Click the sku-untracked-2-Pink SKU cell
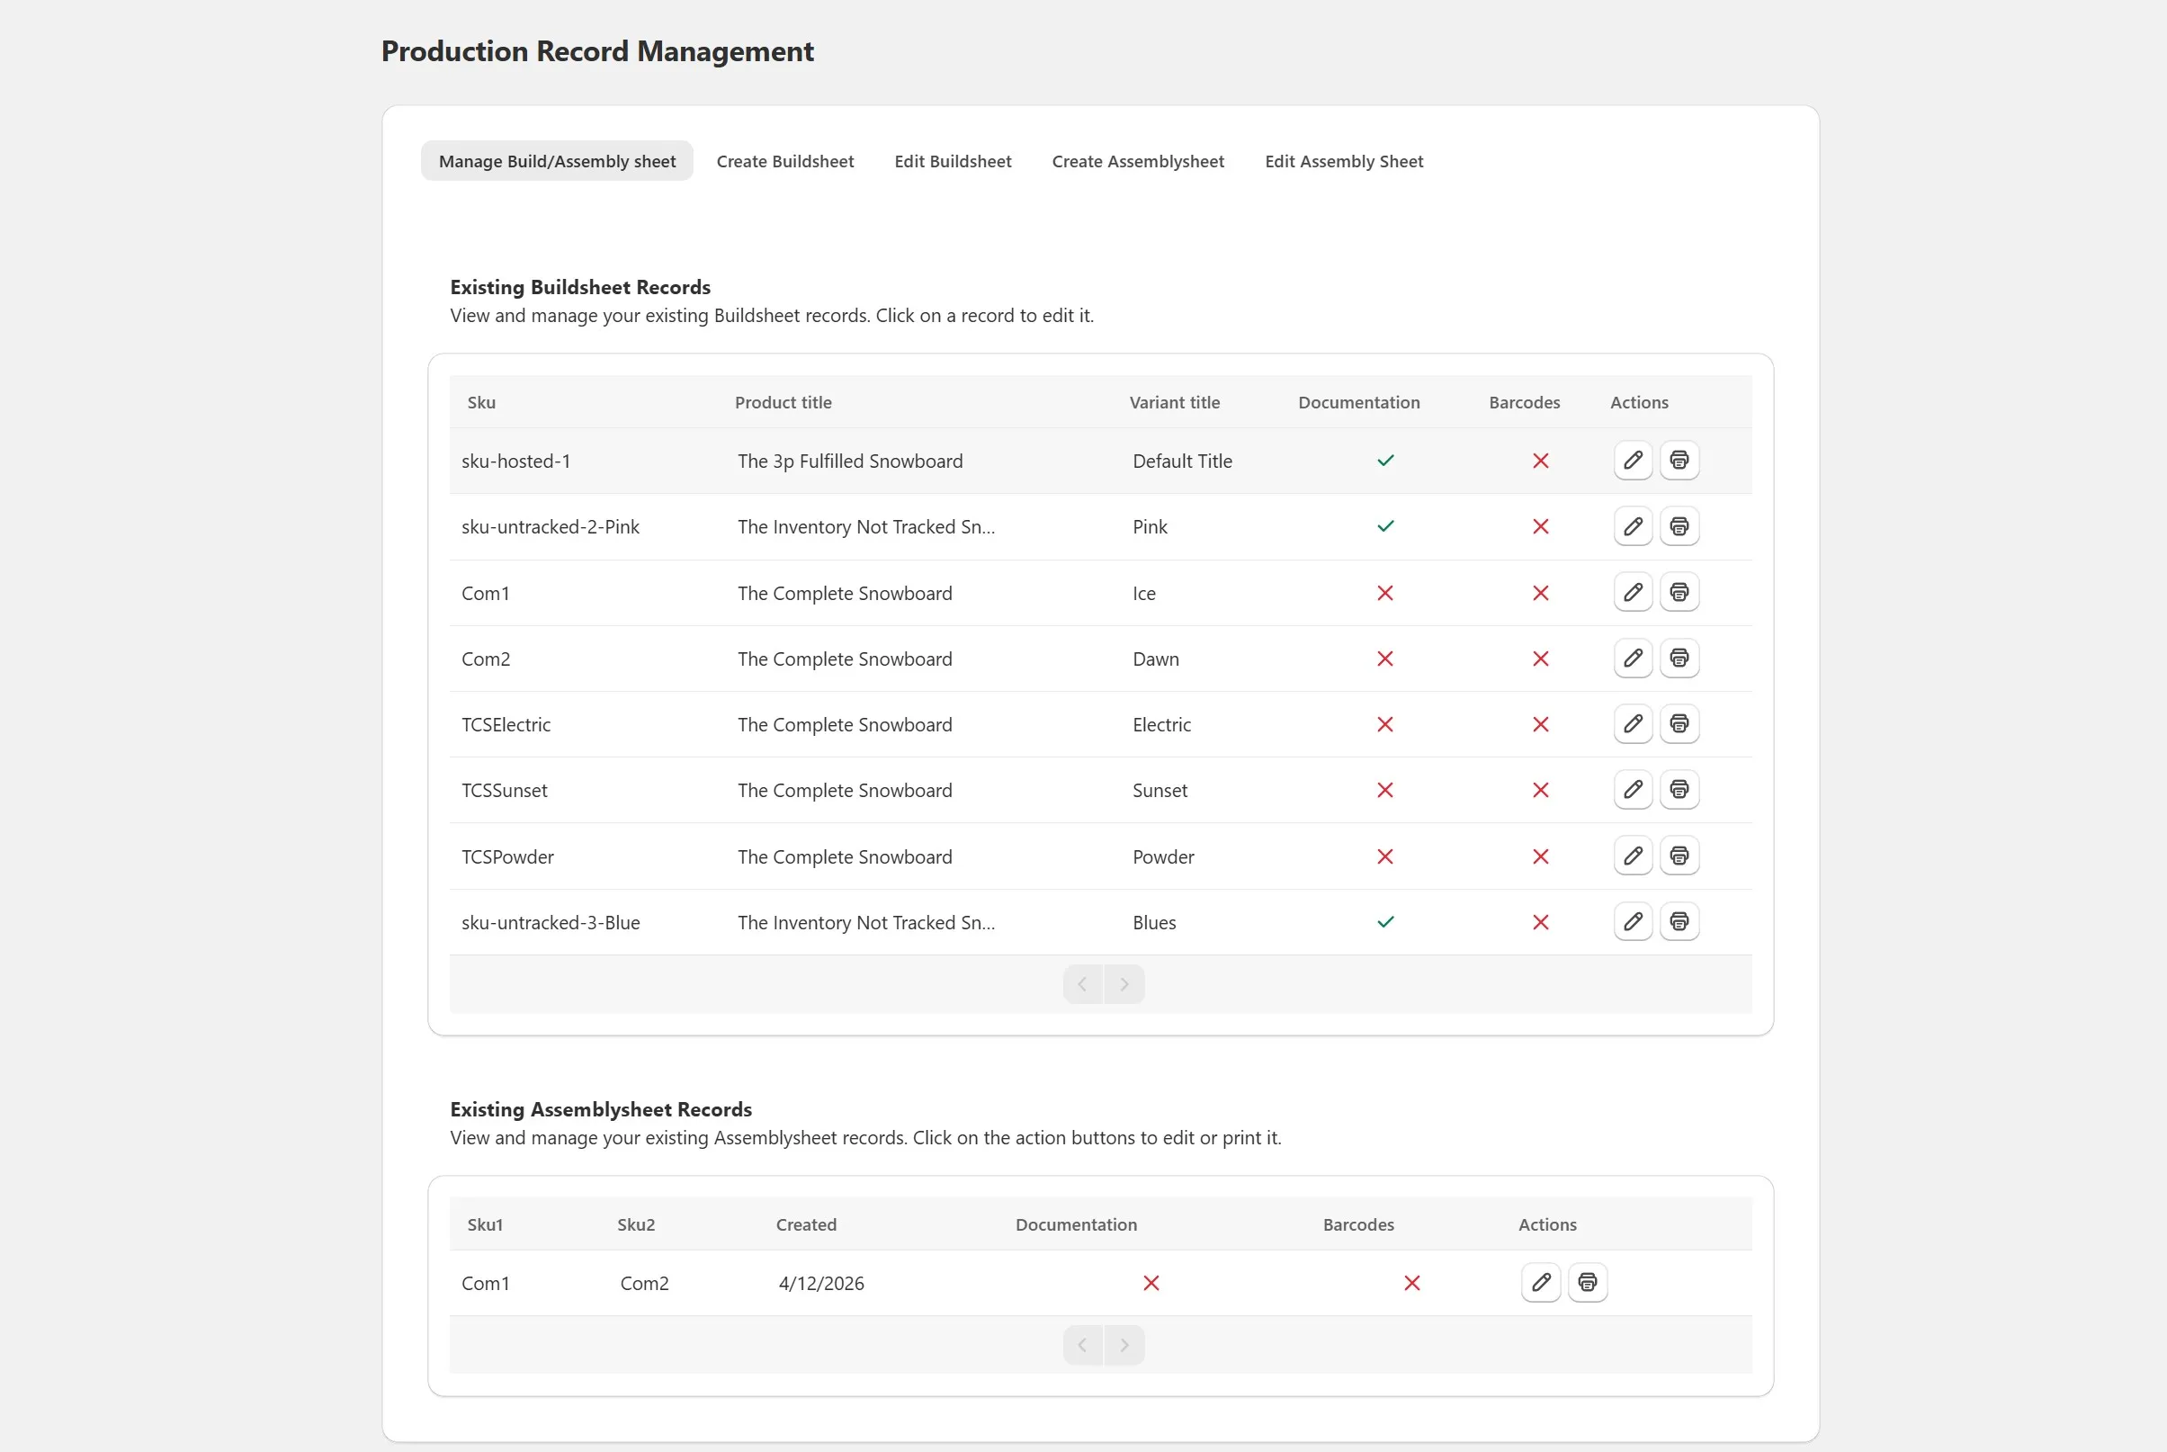 [x=550, y=527]
